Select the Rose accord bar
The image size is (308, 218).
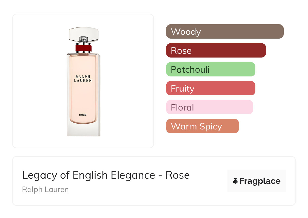216,50
